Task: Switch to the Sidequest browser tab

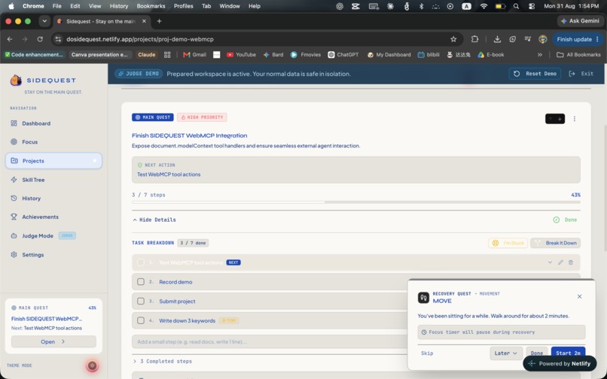Action: (x=100, y=21)
